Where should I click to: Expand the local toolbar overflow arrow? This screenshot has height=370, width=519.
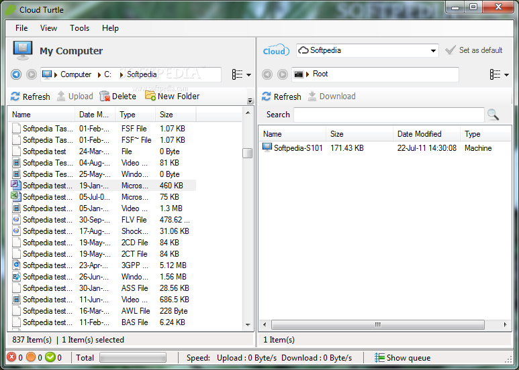250,101
